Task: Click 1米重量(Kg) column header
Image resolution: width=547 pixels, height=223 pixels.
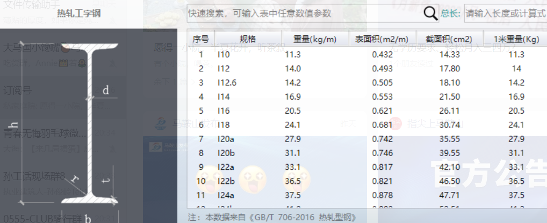Action: [x=515, y=39]
